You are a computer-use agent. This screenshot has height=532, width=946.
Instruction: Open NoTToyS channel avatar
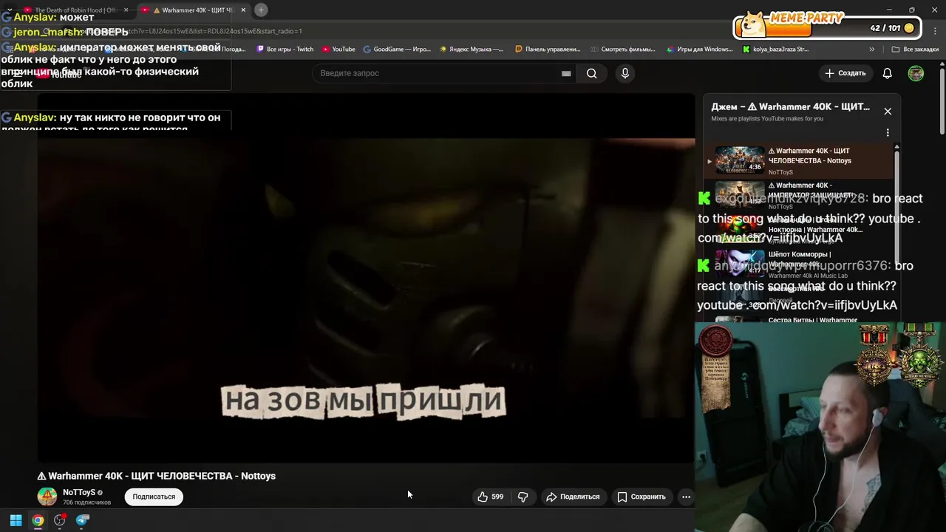(x=47, y=497)
